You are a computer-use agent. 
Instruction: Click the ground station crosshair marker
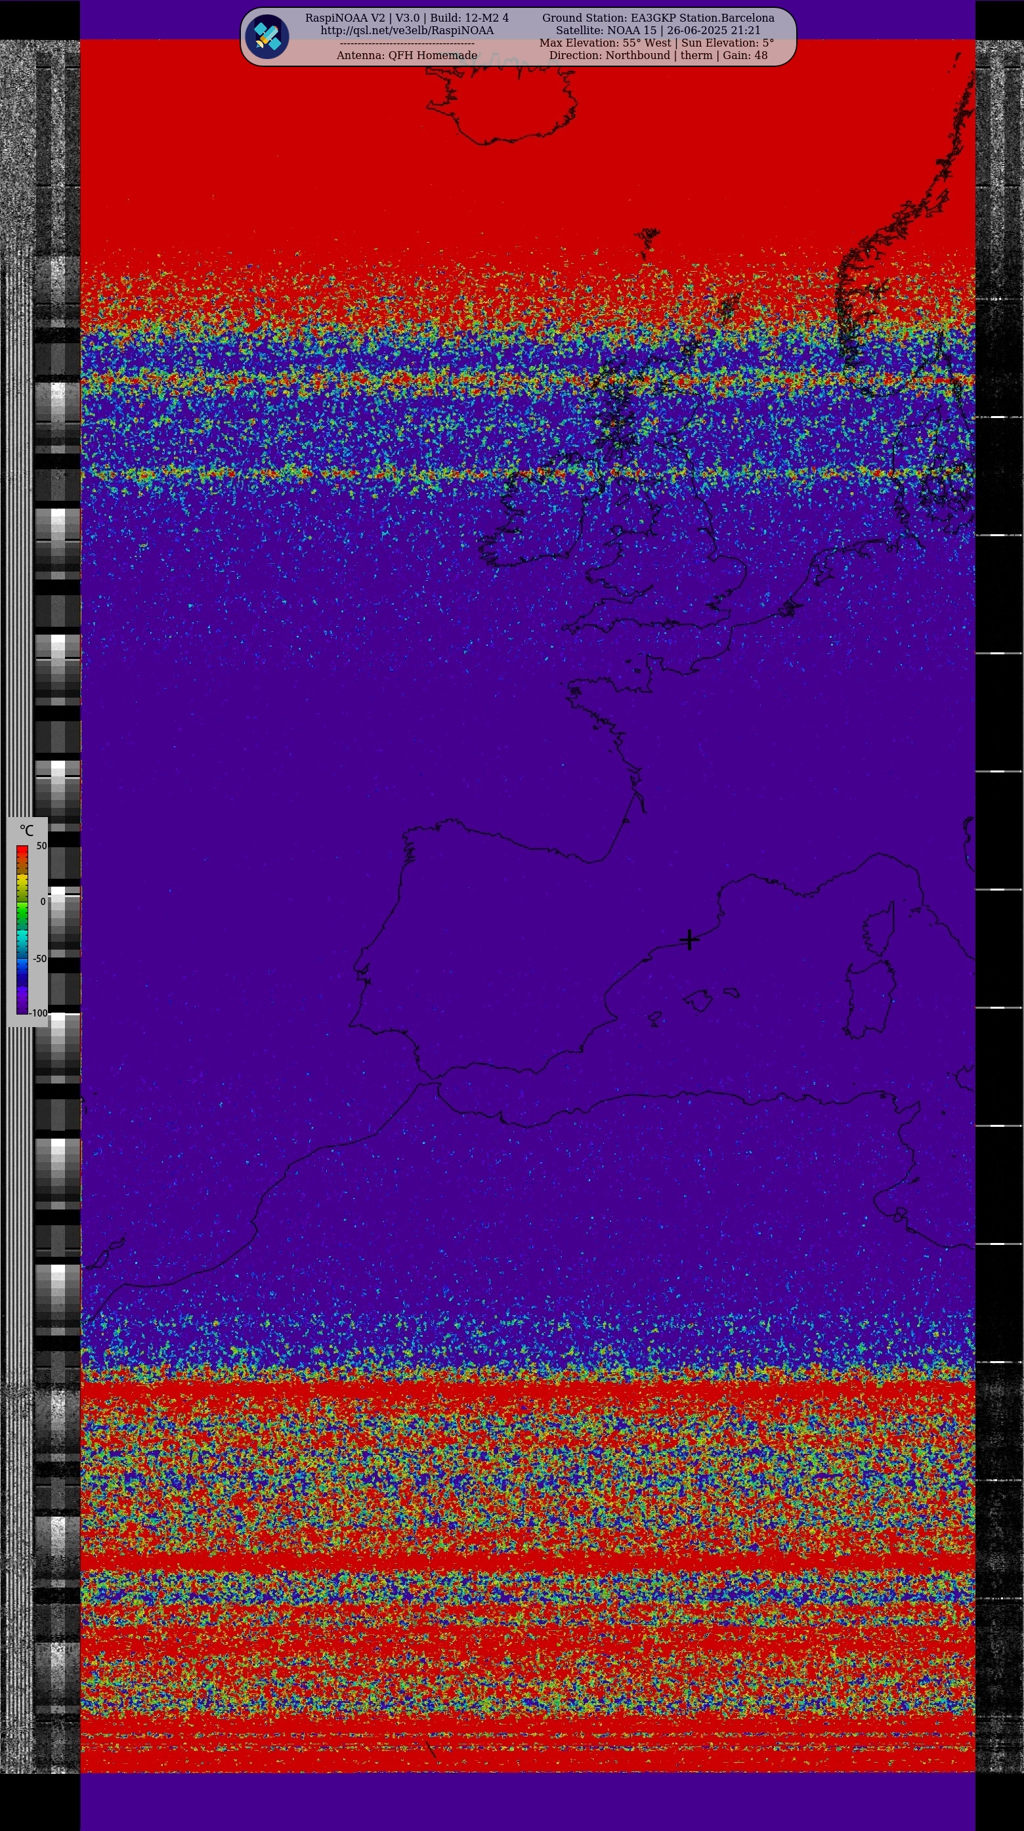pyautogui.click(x=689, y=939)
